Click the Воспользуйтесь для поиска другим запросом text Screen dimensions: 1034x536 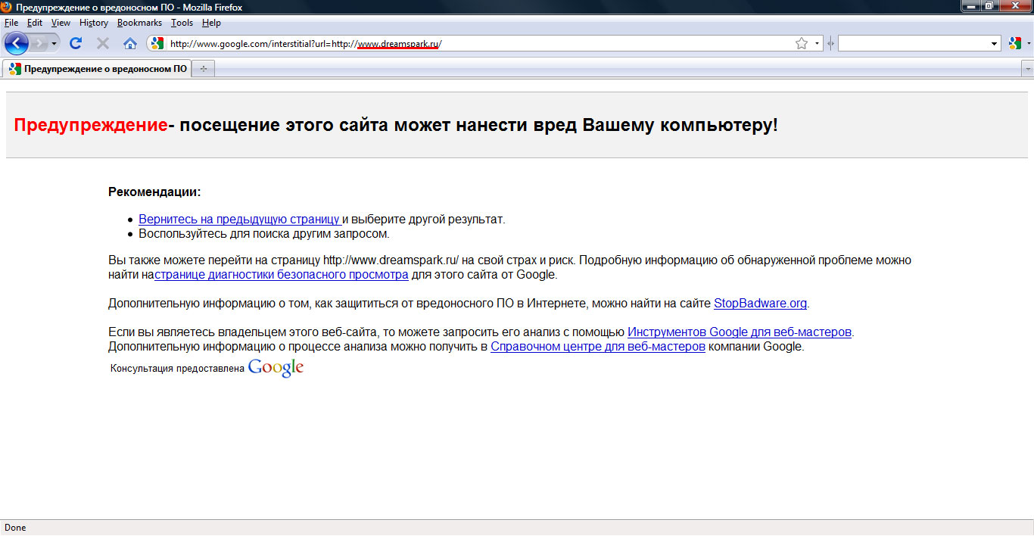264,234
